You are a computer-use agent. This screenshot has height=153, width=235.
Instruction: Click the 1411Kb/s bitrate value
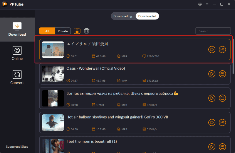click(x=152, y=81)
